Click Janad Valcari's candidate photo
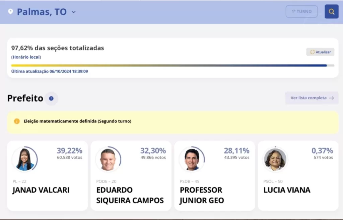The image size is (343, 220). click(25, 159)
